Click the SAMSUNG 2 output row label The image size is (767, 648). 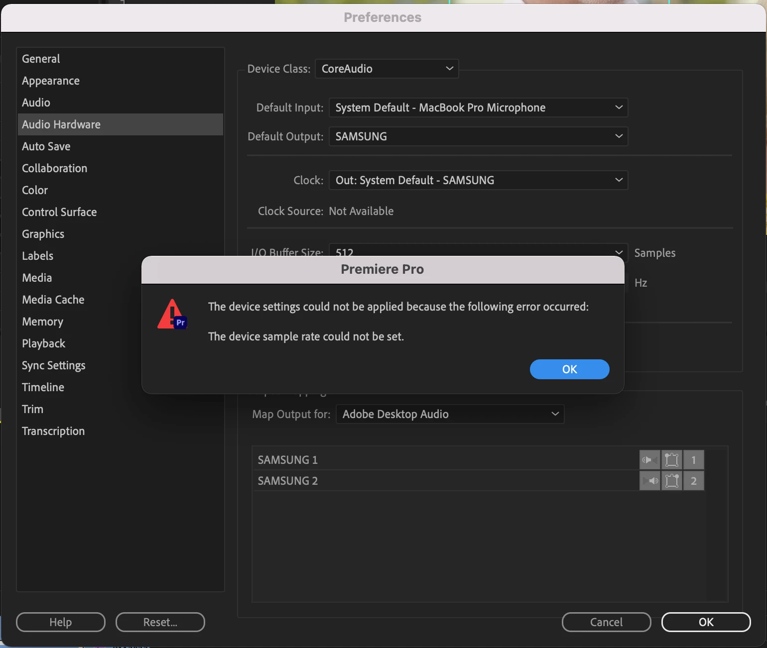(x=288, y=481)
